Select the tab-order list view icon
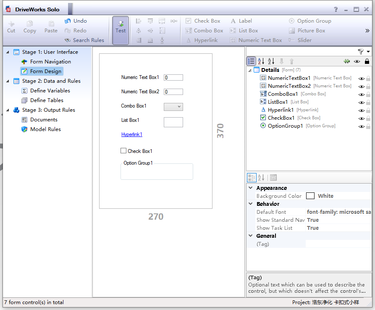The height and width of the screenshot is (310, 375). [251, 61]
